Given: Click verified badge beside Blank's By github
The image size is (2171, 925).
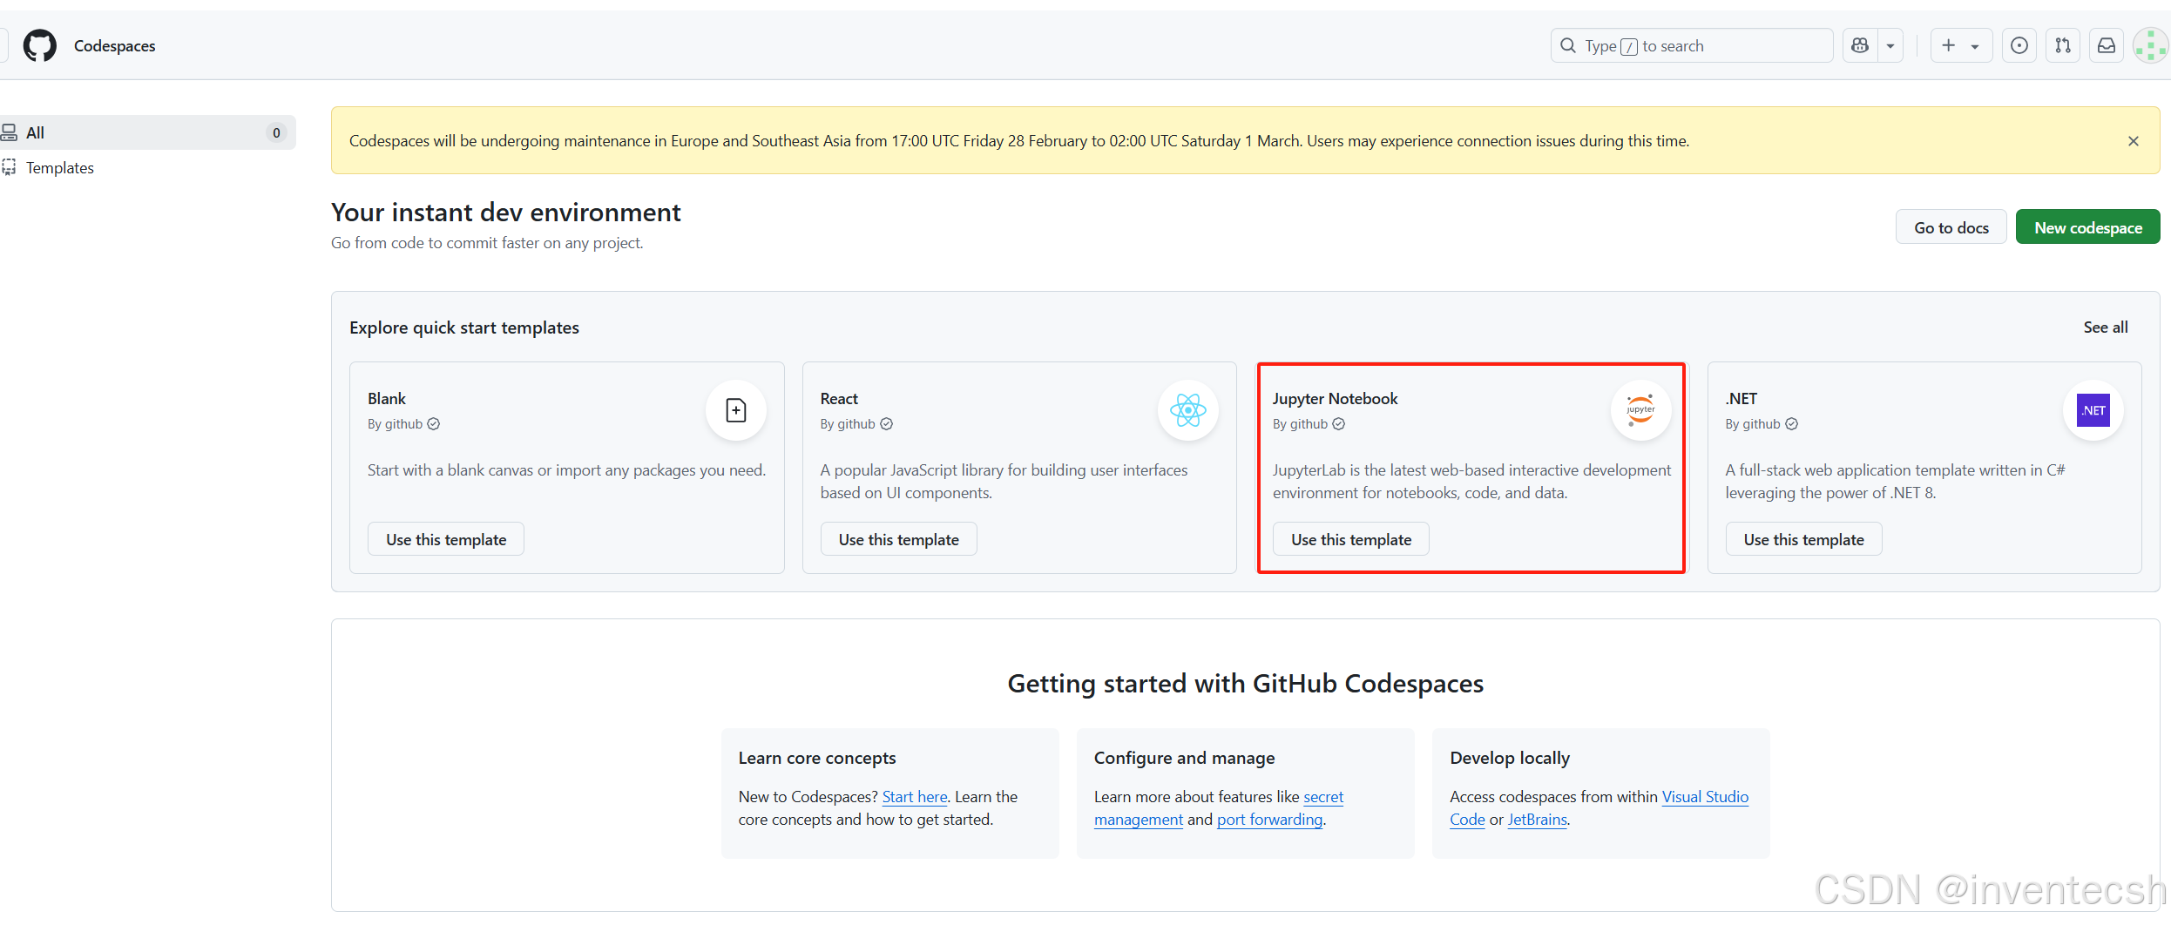Looking at the screenshot, I should coord(433,424).
